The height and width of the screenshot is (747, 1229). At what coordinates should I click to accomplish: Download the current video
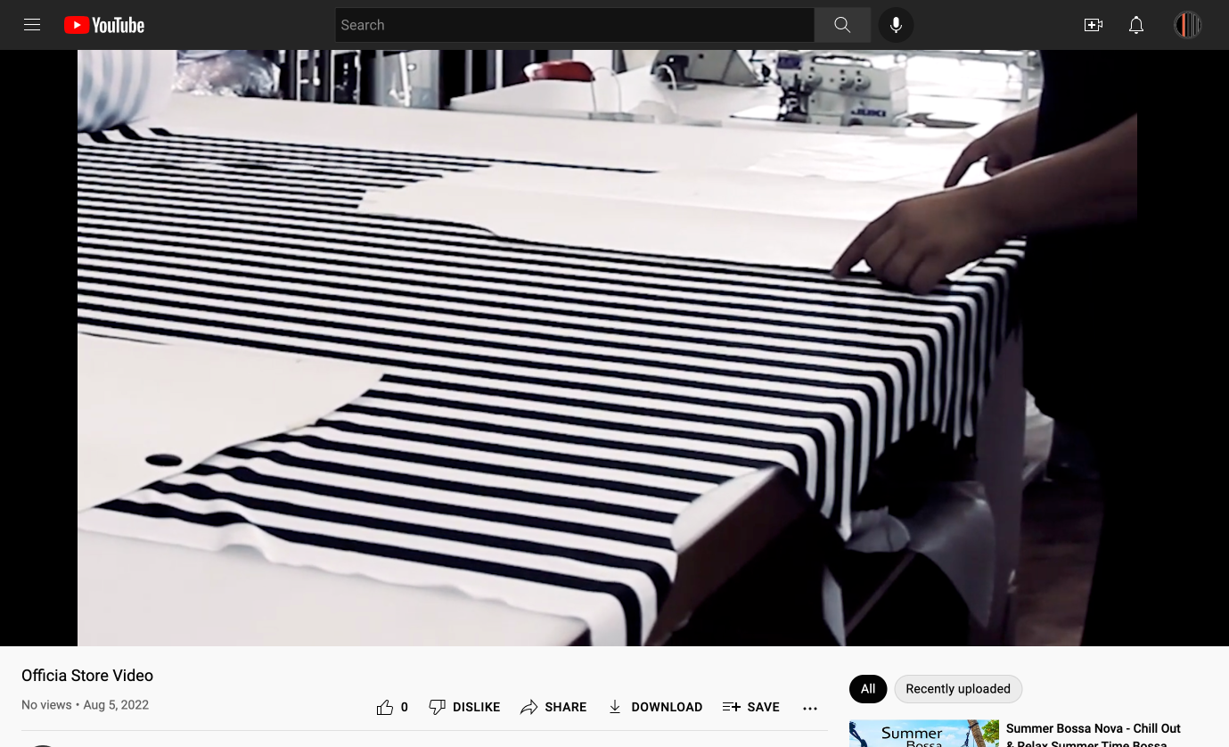[655, 707]
